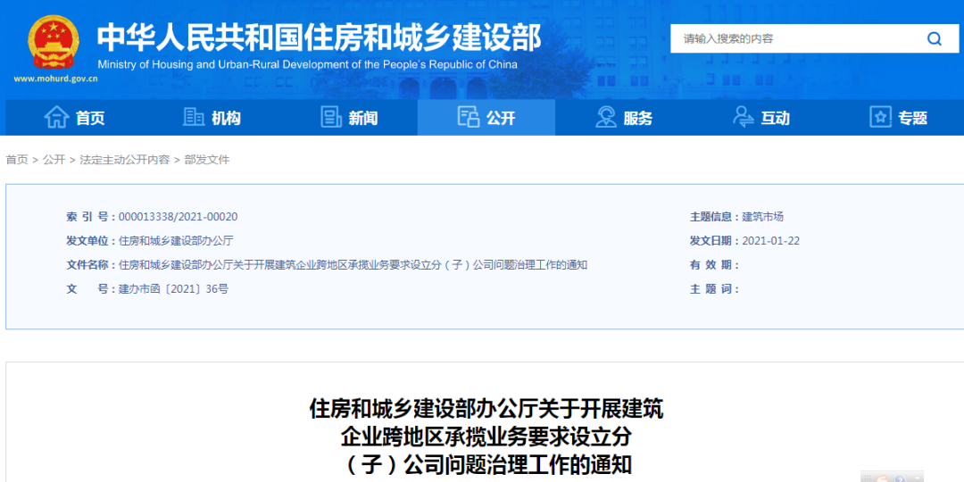Click the newspaper icon for 新闻
The height and width of the screenshot is (482, 964).
point(331,117)
